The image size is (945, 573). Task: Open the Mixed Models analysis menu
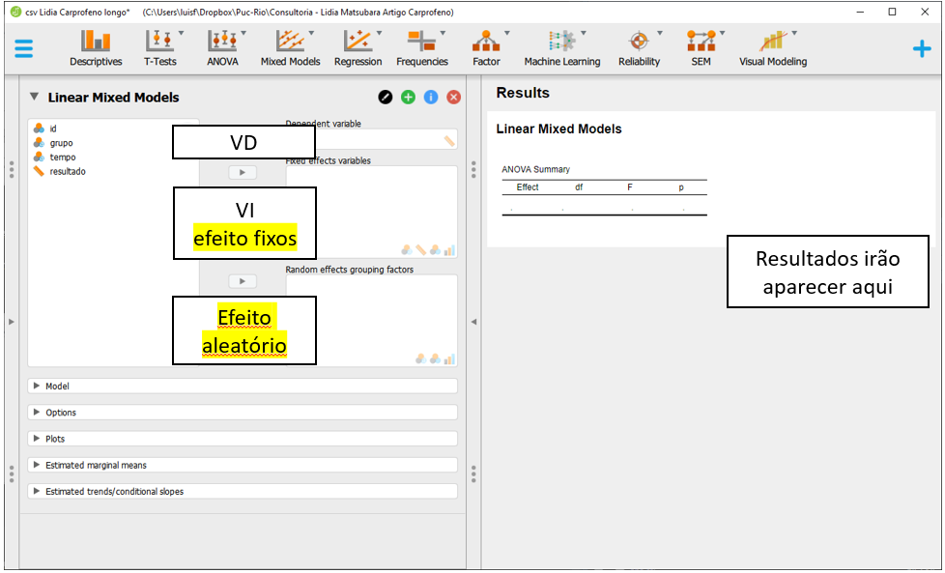pyautogui.click(x=290, y=47)
